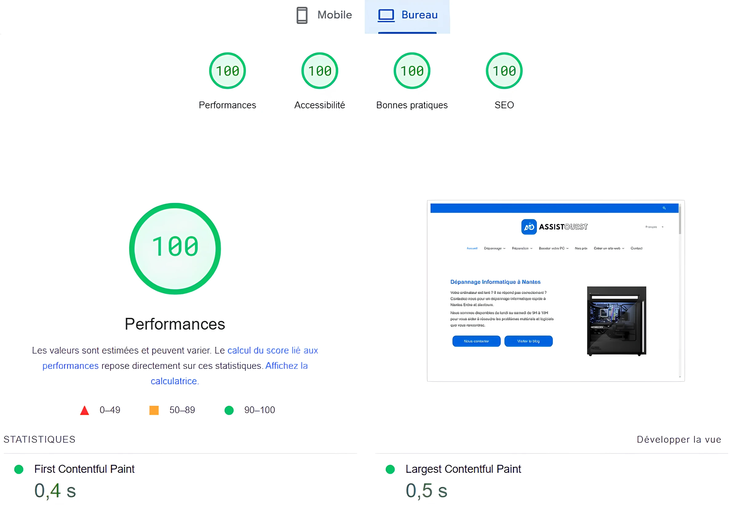Screen dimensions: 730x506
Task: Switch to the Mobile tab
Action: pyautogui.click(x=334, y=15)
